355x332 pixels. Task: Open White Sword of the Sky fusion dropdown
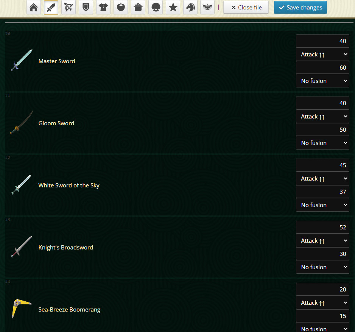[322, 205]
